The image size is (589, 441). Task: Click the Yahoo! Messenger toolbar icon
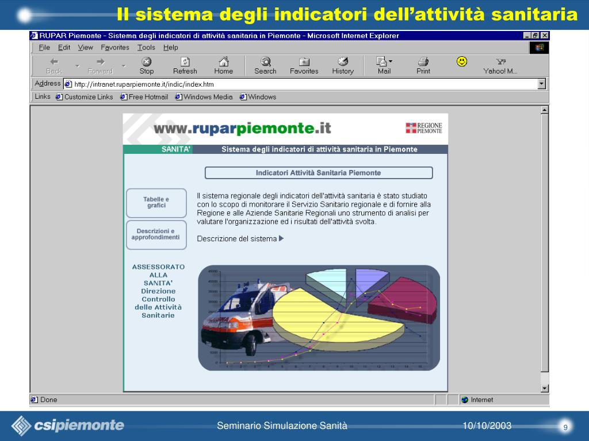click(500, 62)
